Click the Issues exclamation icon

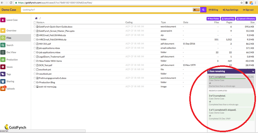[x=3, y=67]
